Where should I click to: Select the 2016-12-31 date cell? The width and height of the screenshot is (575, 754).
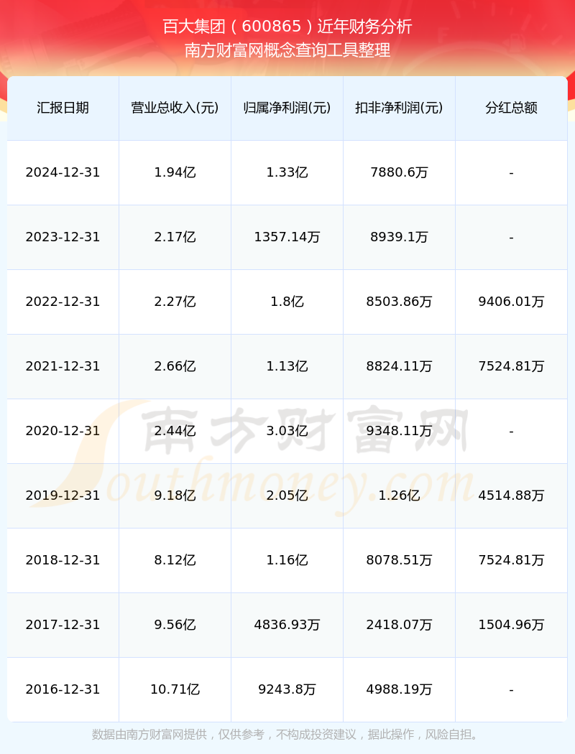tap(63, 689)
